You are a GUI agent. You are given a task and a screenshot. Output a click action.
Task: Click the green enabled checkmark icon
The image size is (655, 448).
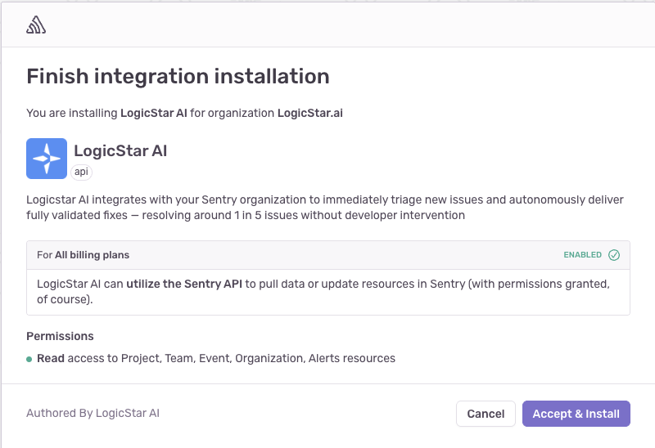614,255
